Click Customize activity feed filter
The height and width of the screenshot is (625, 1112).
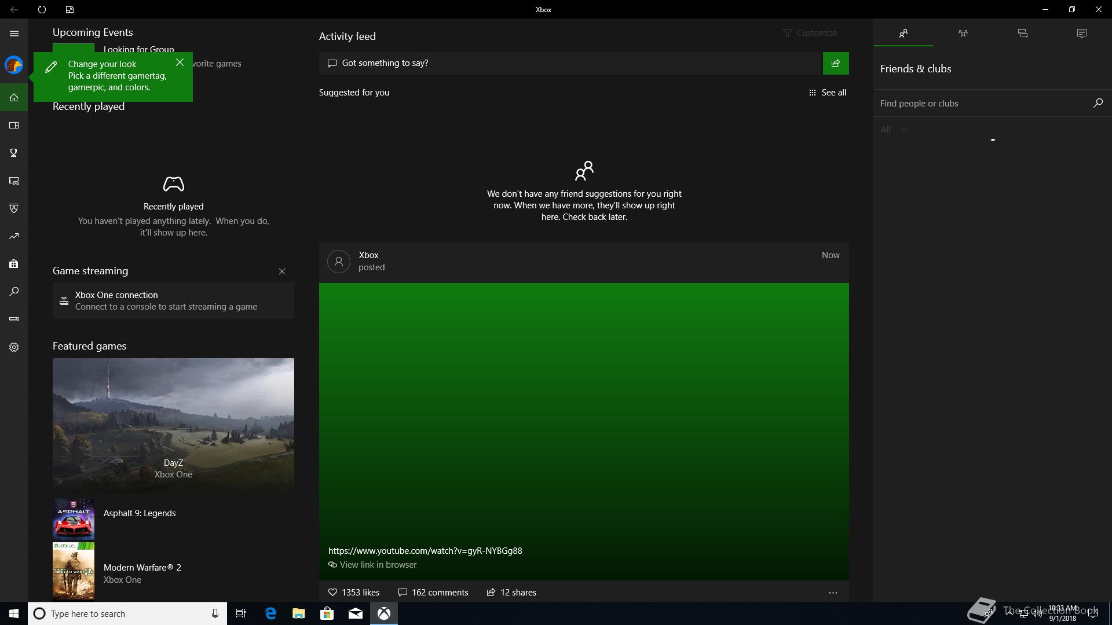(810, 33)
